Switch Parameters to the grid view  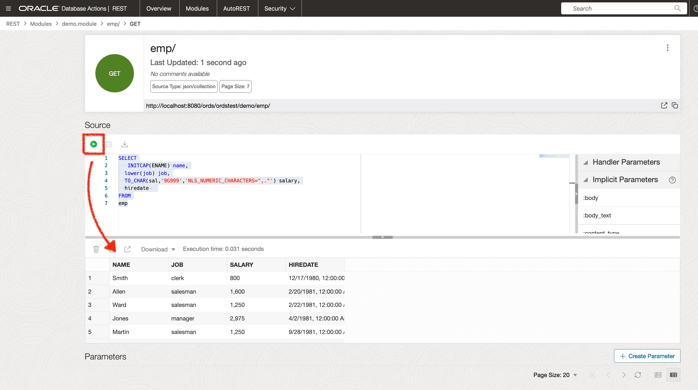[673, 375]
